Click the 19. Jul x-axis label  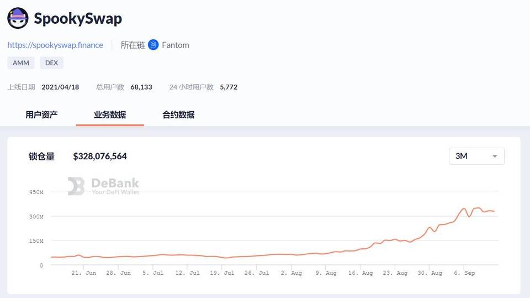[222, 273]
